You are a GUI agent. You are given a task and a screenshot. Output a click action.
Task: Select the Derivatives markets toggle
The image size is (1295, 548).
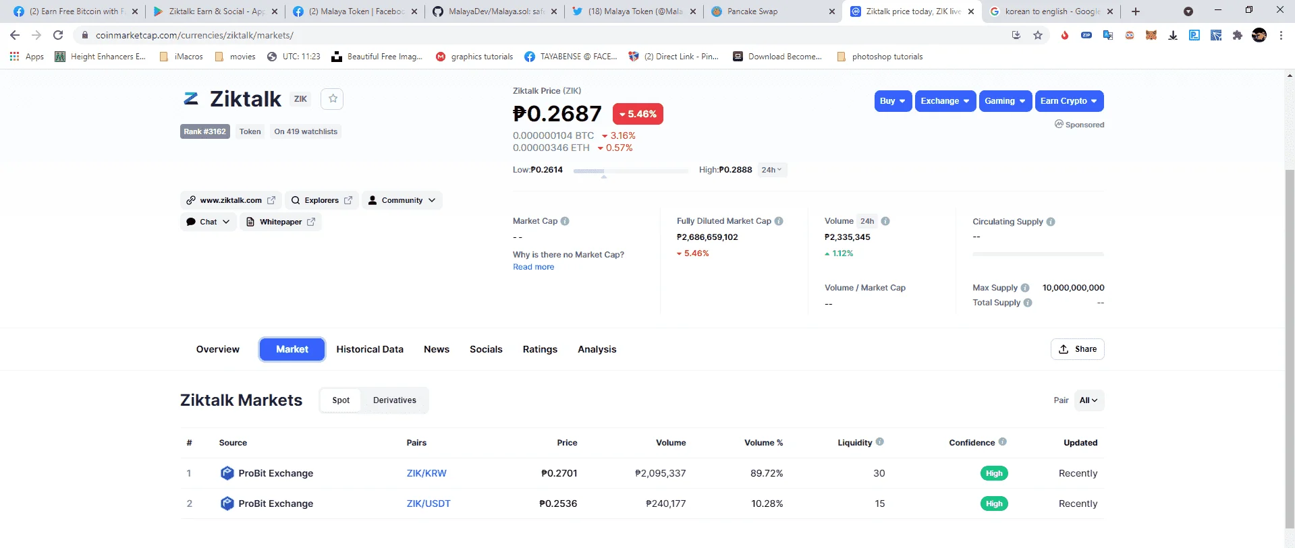tap(395, 400)
